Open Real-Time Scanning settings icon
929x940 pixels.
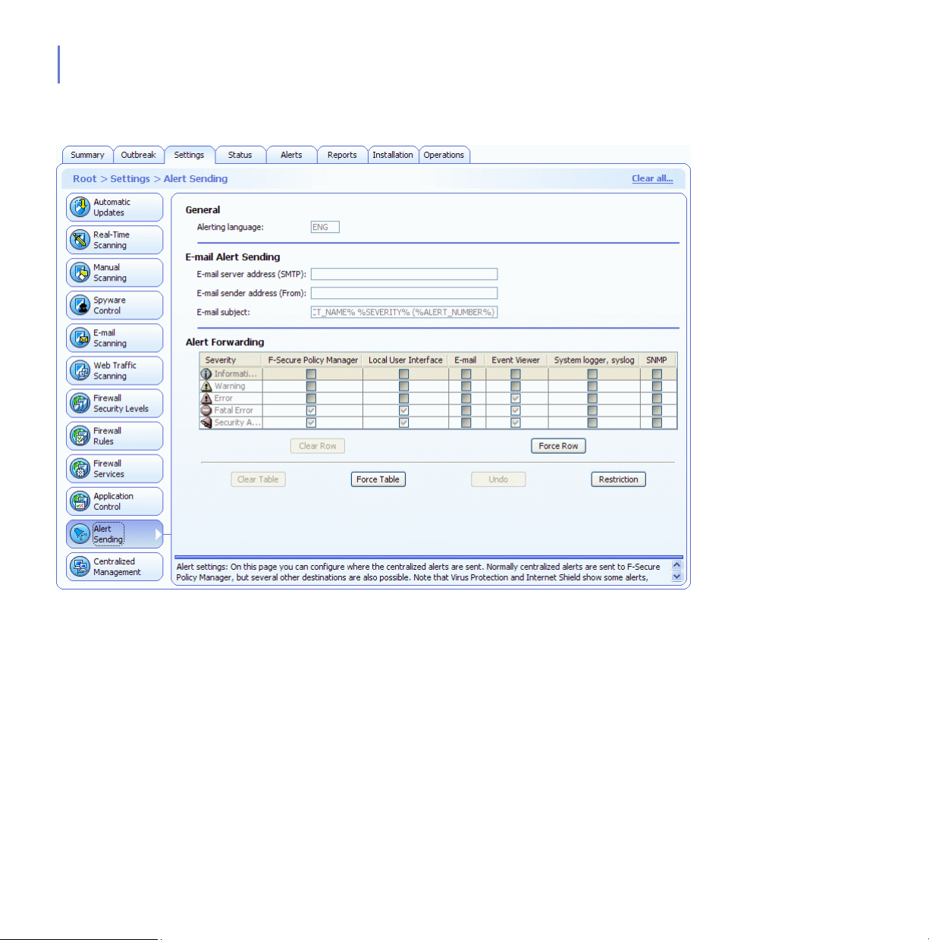coord(80,240)
